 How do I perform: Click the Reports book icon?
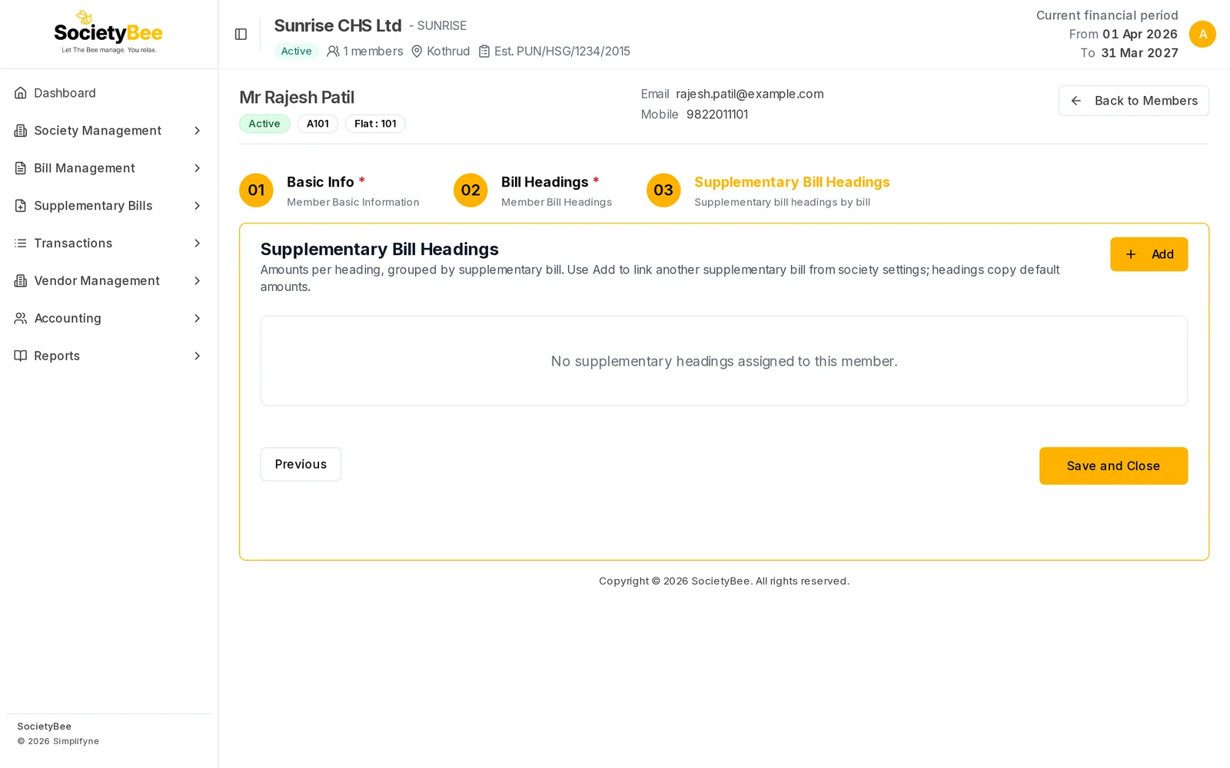click(x=21, y=356)
